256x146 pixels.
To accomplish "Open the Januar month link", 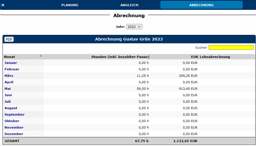I will click(11, 63).
